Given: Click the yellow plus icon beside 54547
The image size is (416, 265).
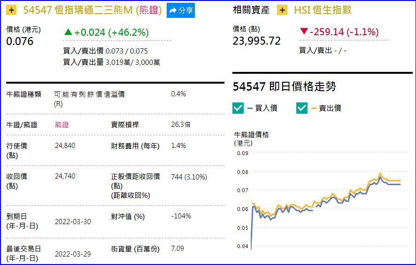Looking at the screenshot, I should click(x=12, y=10).
